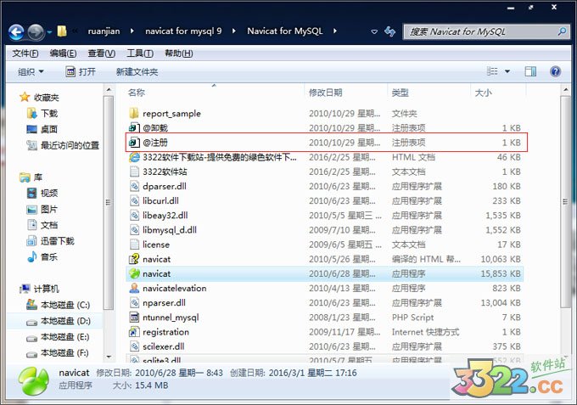The image size is (577, 405).
Task: Select the libeay32.dll file icon
Action: (x=134, y=215)
